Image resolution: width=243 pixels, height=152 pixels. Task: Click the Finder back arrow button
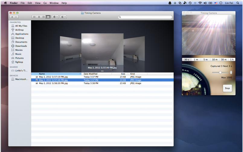point(12,17)
